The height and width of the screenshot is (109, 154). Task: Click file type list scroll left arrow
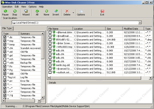[4, 101]
